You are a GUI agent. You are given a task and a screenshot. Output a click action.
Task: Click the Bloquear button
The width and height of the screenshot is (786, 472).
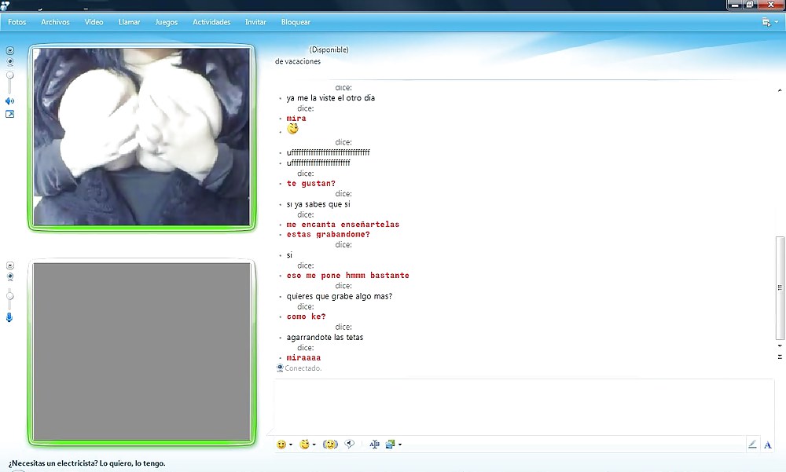pyautogui.click(x=296, y=22)
